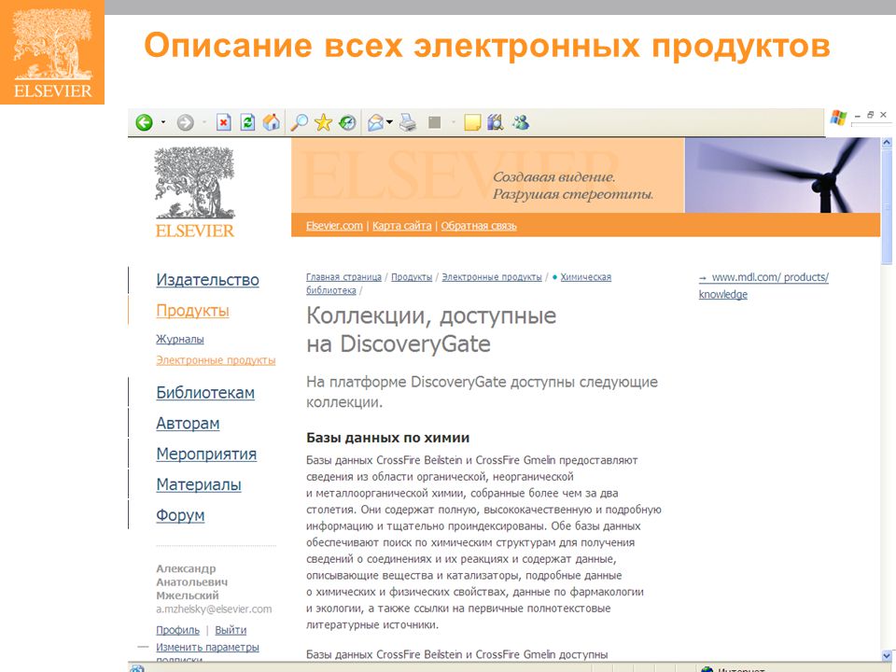Refresh the page with green arrows icon
This screenshot has width=896, height=672.
click(247, 122)
